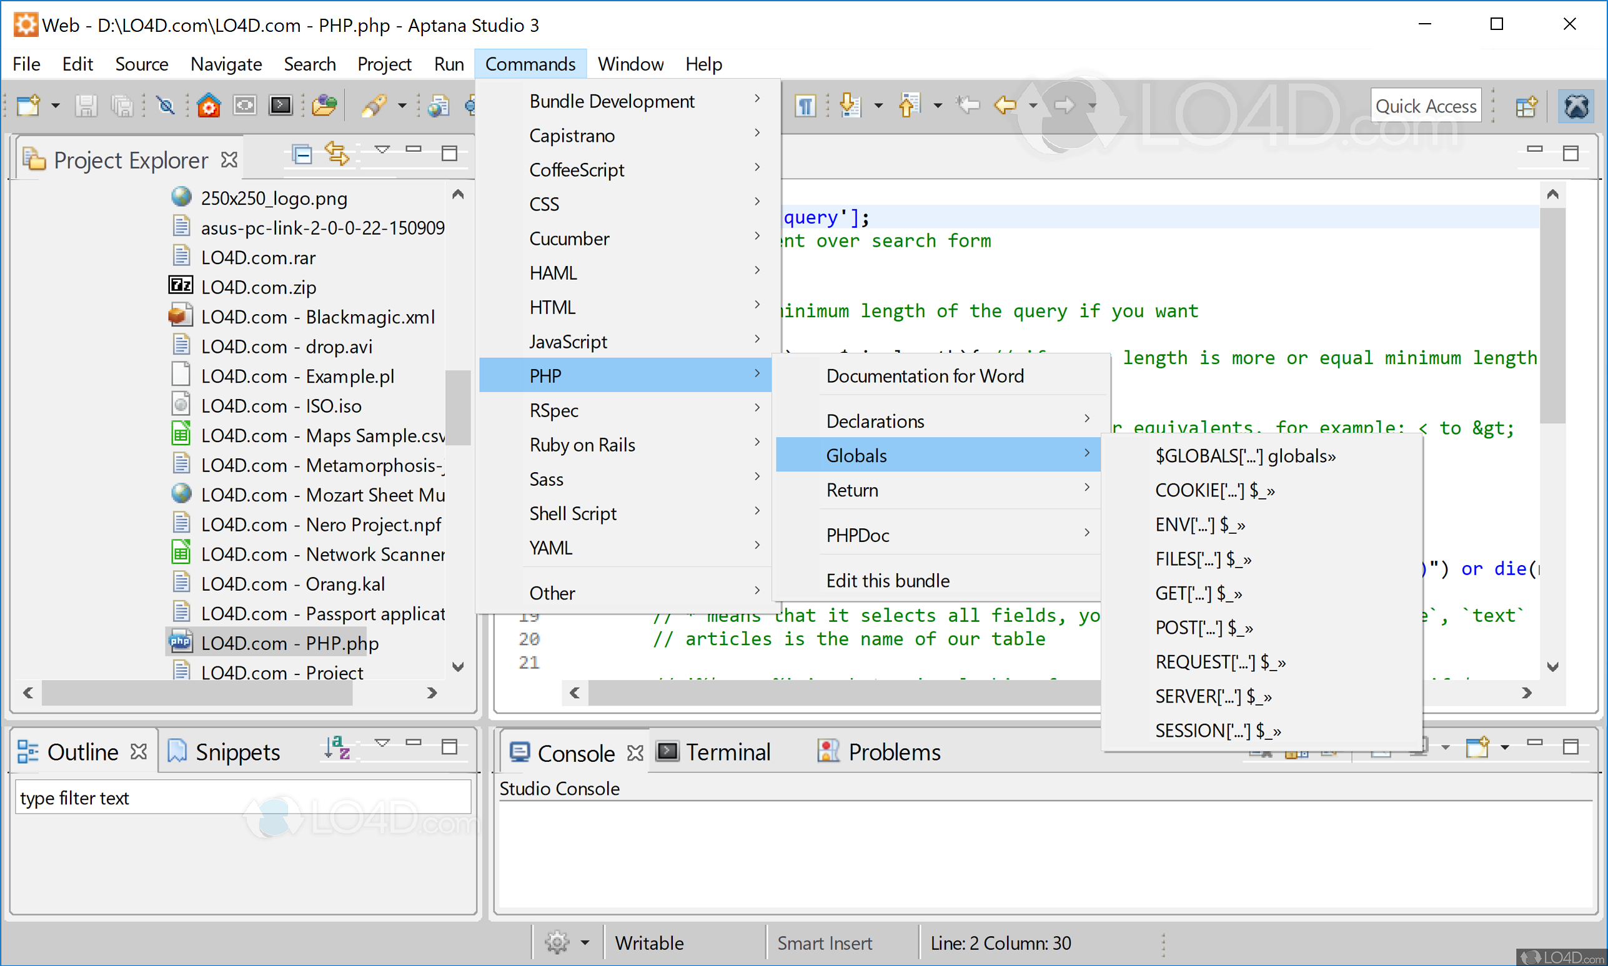Switch to the Problems tab

click(x=895, y=752)
